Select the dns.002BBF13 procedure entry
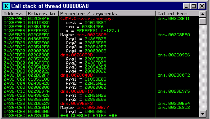The image size is (210, 119). pos(77,91)
